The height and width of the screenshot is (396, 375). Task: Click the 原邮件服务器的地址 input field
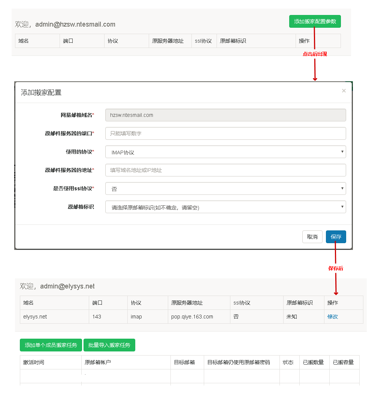[226, 170]
